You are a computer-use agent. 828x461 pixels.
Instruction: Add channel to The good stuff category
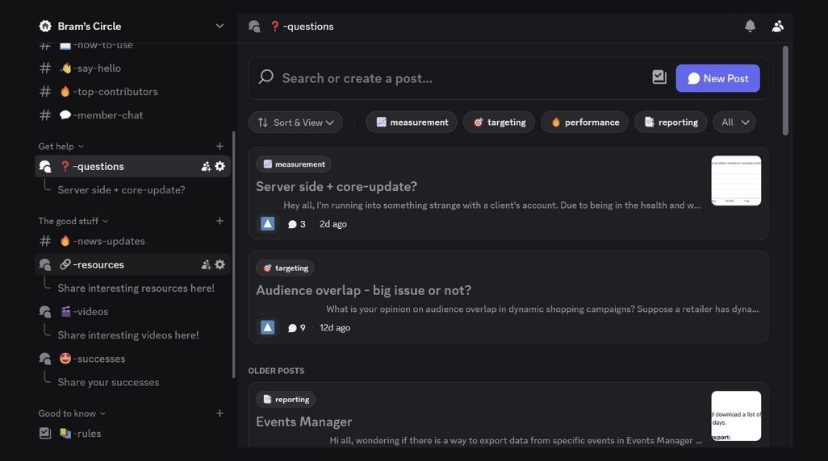point(220,221)
